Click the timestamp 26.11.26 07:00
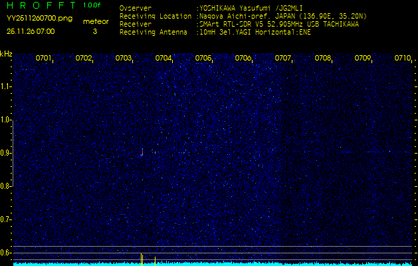The height and width of the screenshot is (266, 418). click(x=31, y=31)
